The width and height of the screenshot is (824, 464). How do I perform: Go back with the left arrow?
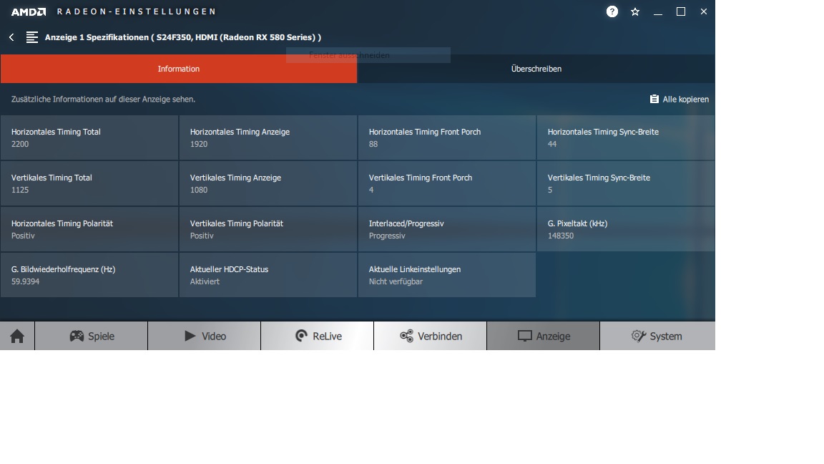(11, 37)
